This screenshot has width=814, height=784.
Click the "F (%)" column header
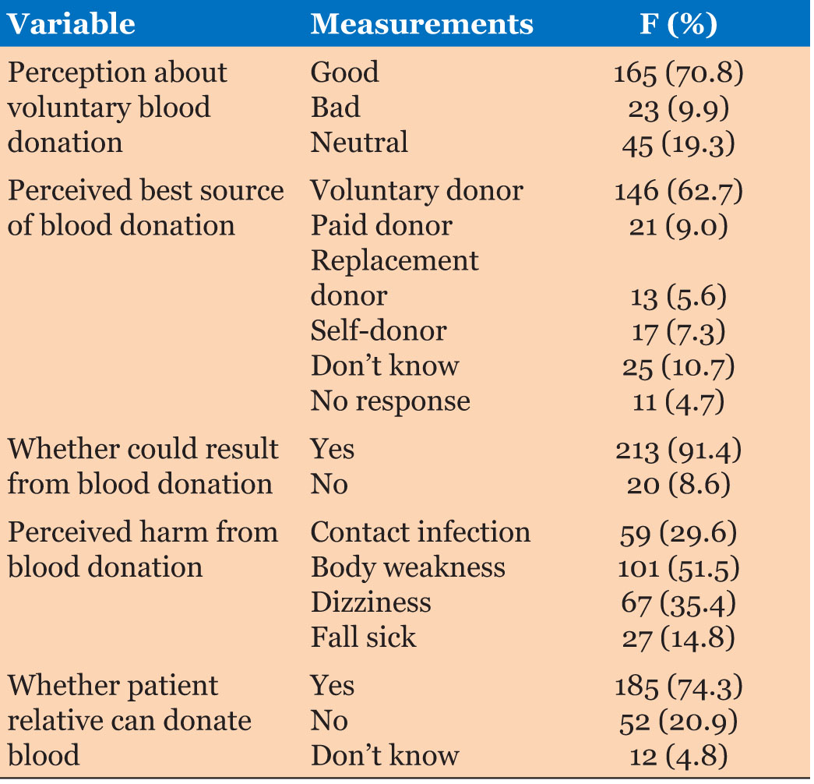click(x=677, y=24)
